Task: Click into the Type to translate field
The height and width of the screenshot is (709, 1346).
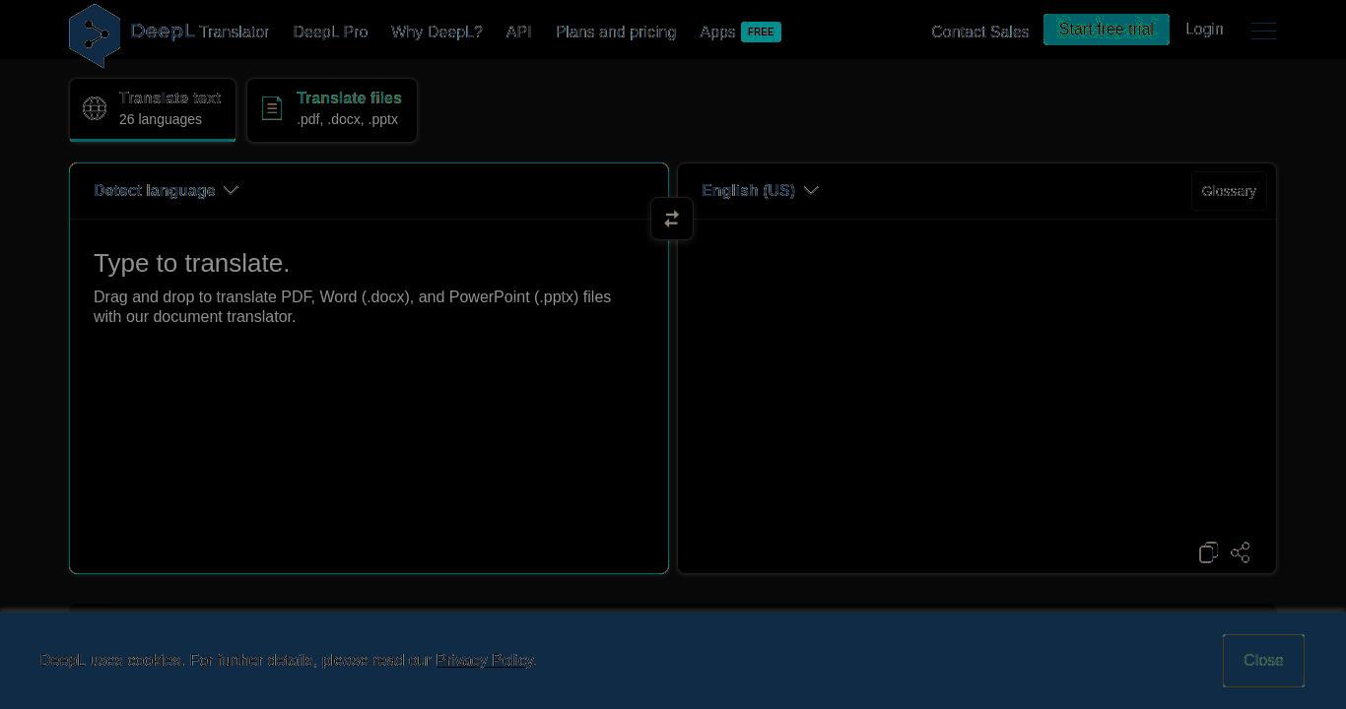Action: pyautogui.click(x=369, y=394)
